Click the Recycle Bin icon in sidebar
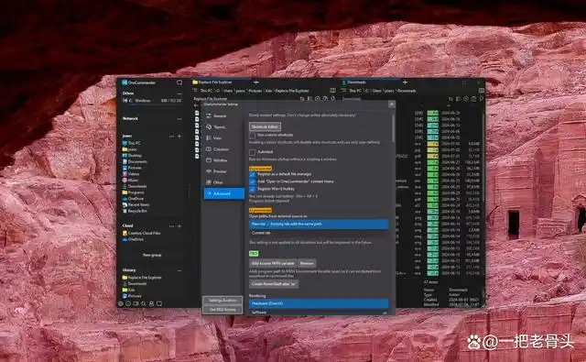The height and width of the screenshot is (362, 586). point(125,212)
